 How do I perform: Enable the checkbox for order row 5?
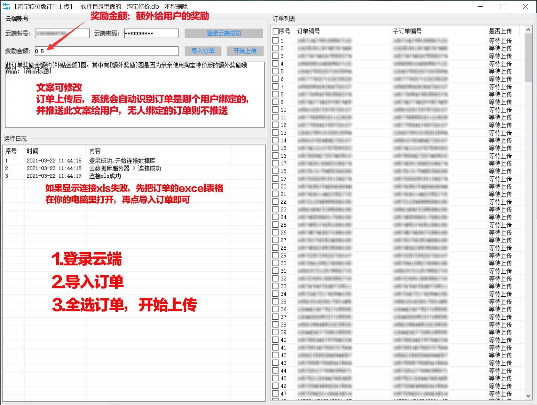(275, 71)
